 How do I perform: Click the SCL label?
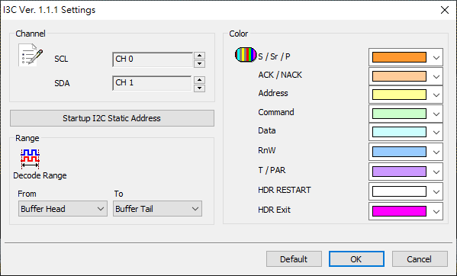pyautogui.click(x=61, y=59)
